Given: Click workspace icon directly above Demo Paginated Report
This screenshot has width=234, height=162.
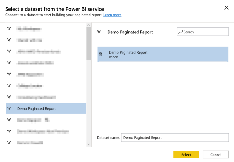Looking at the screenshot, I should pyautogui.click(x=9, y=97).
